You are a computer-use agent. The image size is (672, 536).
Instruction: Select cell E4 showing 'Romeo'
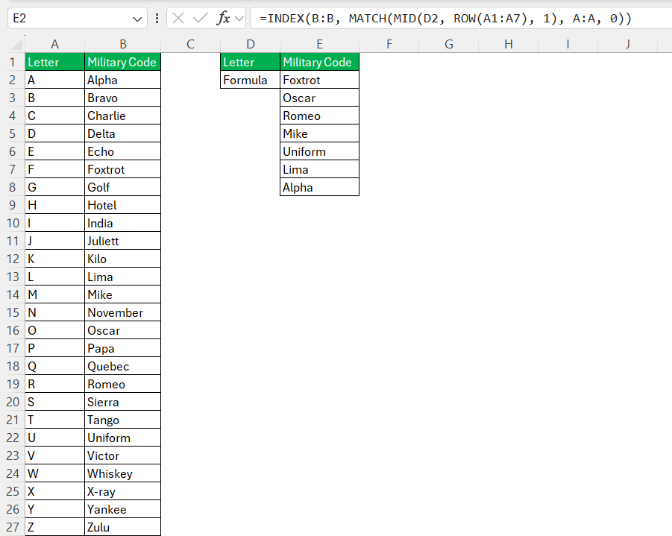(320, 116)
